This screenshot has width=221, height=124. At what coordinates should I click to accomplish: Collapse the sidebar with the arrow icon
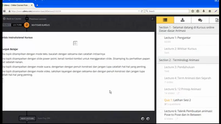152,19
